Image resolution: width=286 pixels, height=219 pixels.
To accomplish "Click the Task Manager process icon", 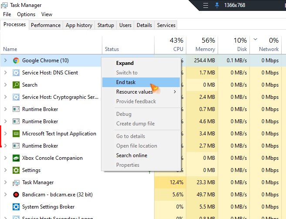I will 16,182.
